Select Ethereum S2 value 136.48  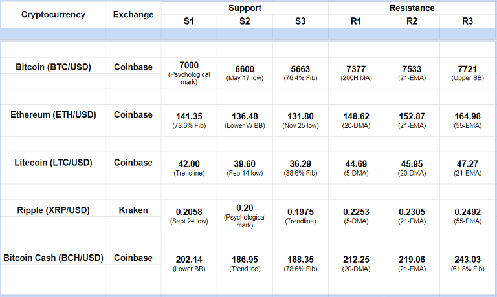point(245,116)
